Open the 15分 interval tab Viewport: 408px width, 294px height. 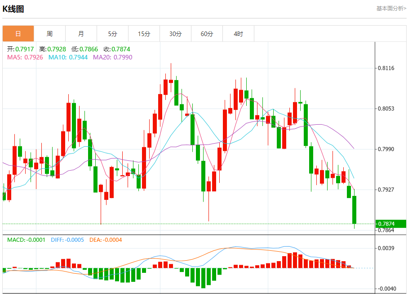(144, 34)
